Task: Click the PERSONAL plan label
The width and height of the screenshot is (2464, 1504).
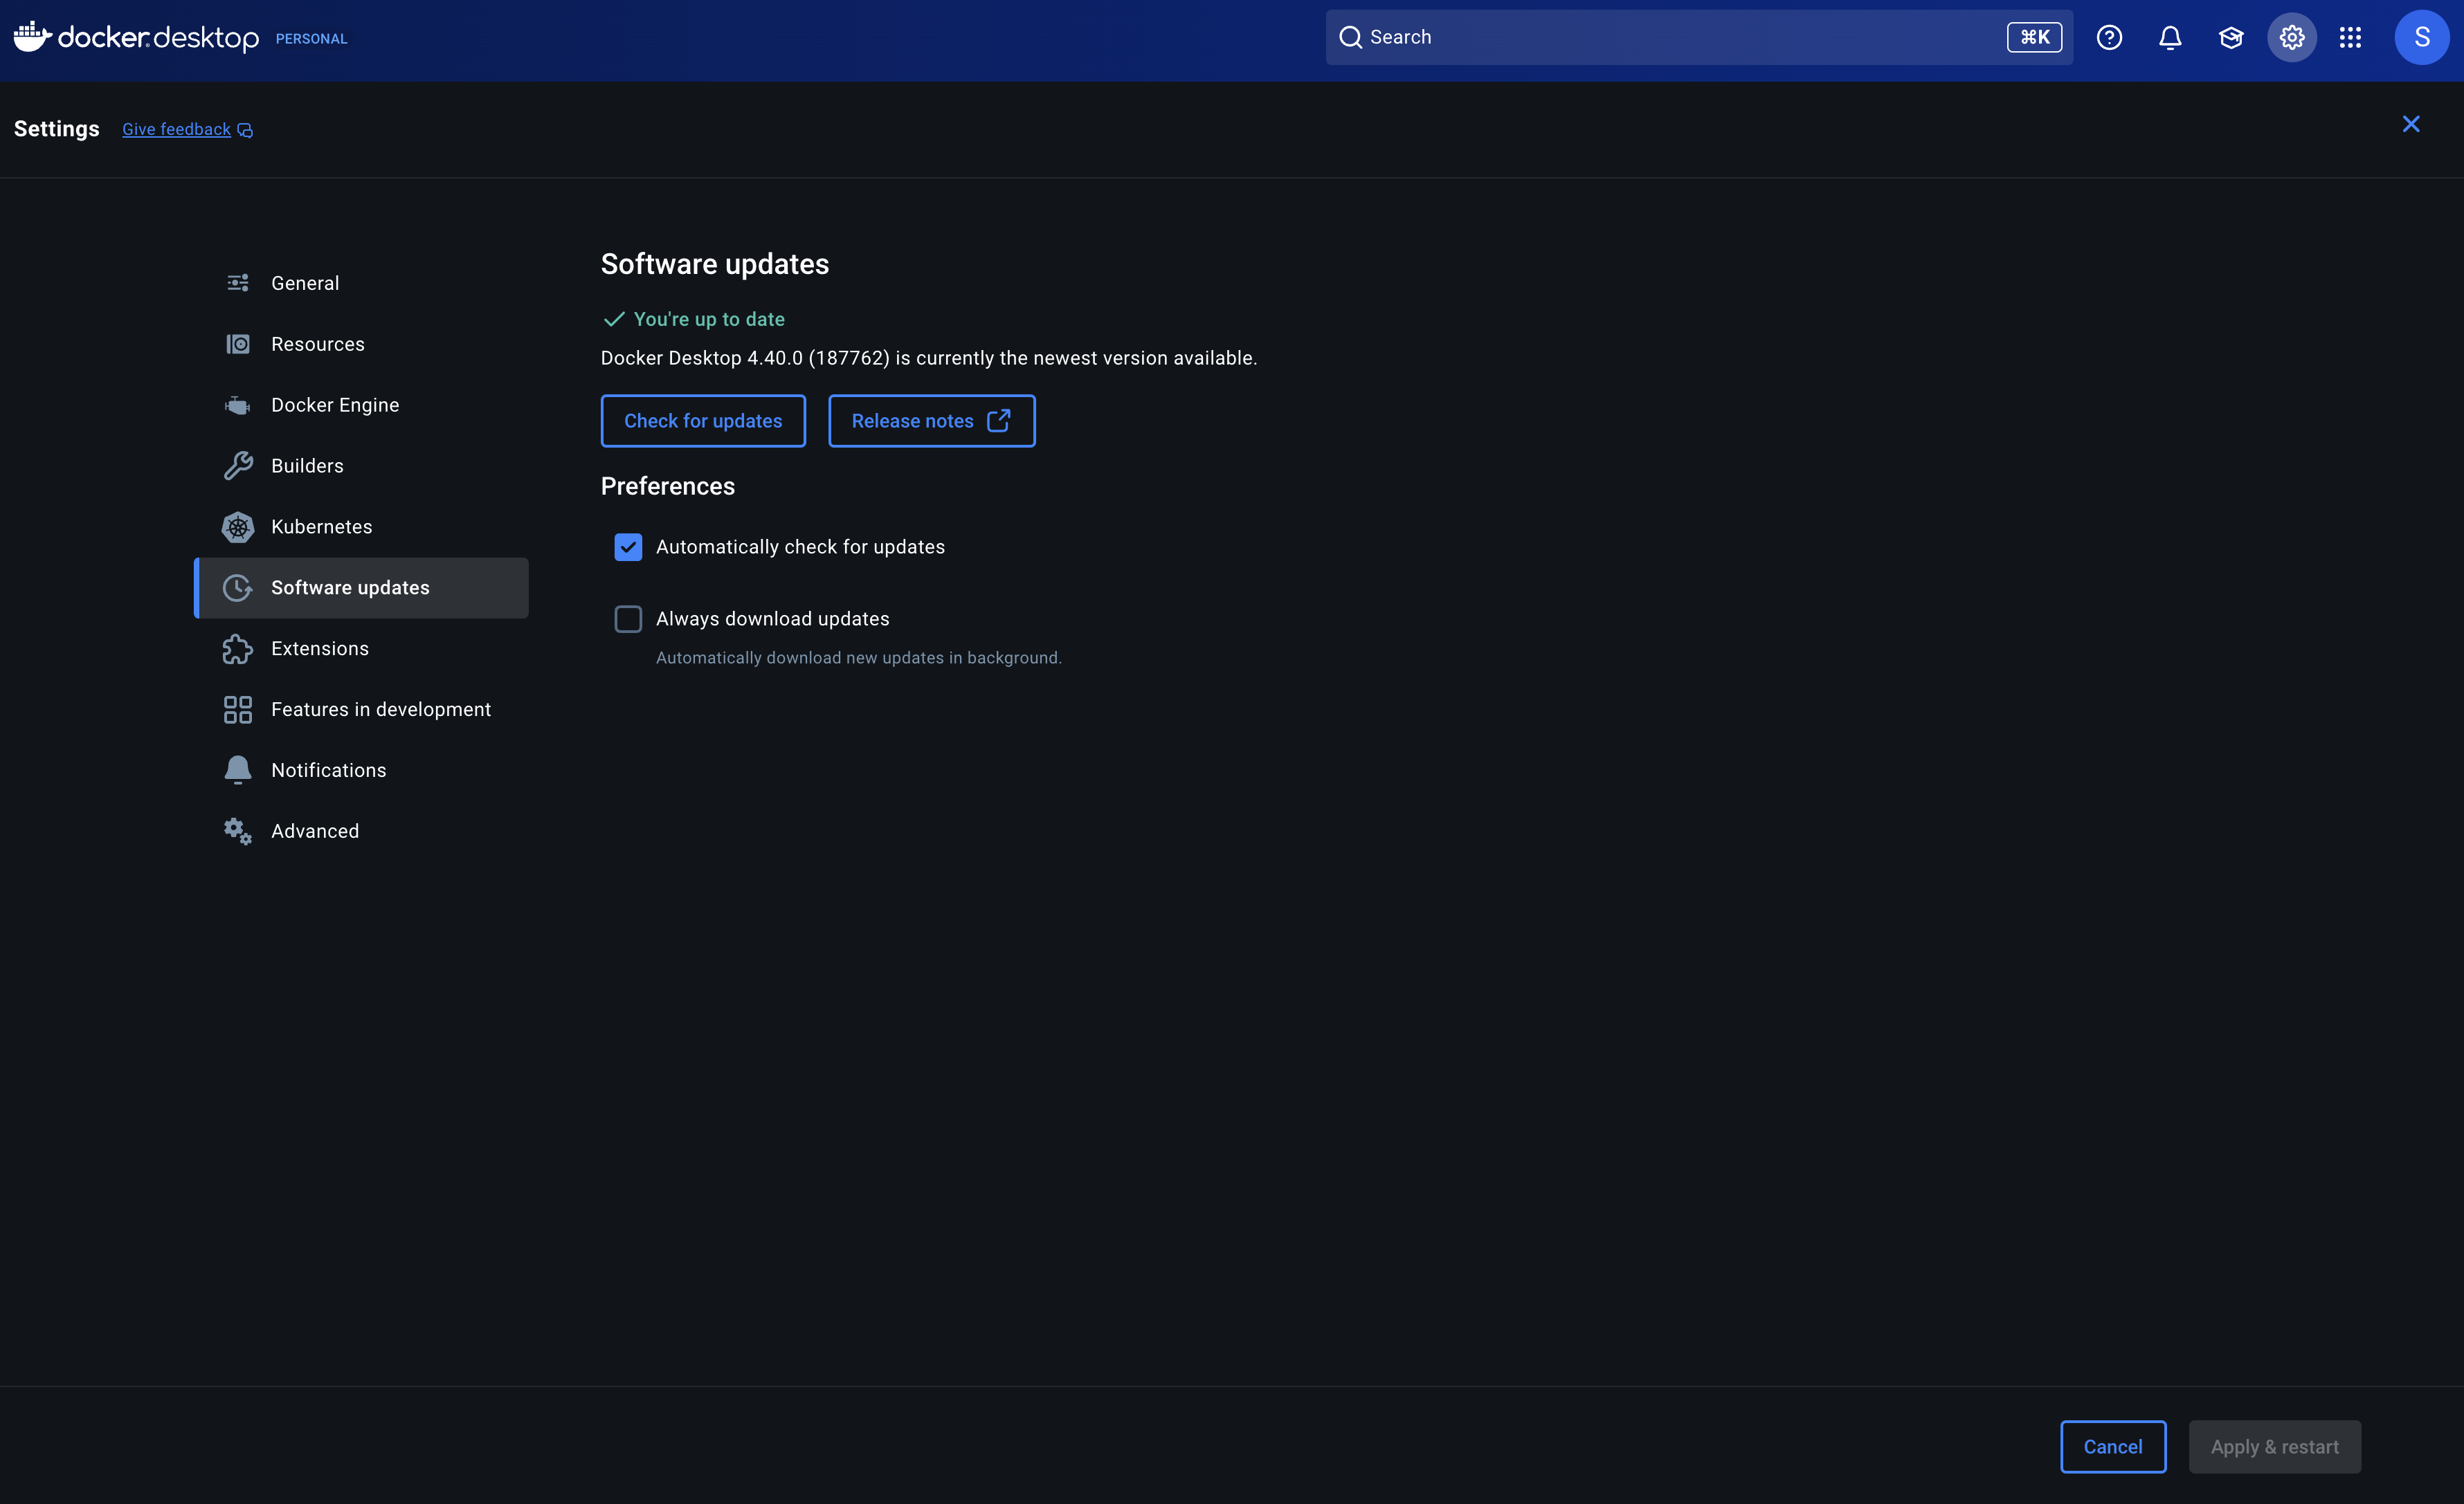Action: pos(311,39)
